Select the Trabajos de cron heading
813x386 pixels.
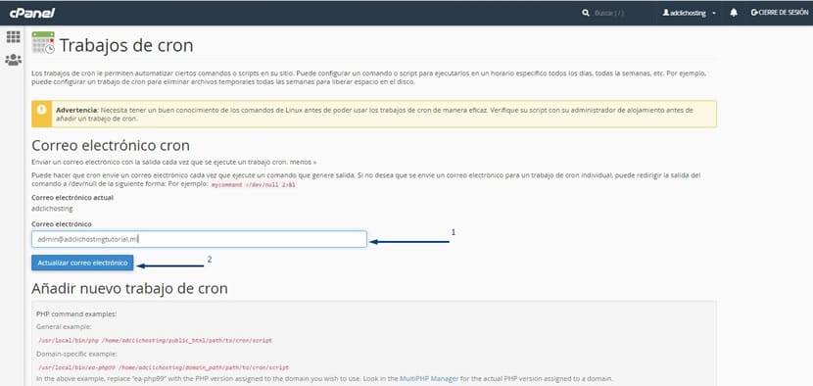126,46
